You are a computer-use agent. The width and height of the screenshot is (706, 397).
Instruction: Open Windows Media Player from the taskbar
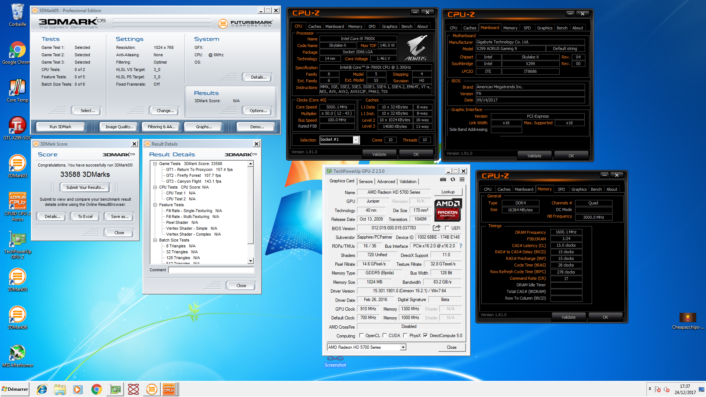78,389
